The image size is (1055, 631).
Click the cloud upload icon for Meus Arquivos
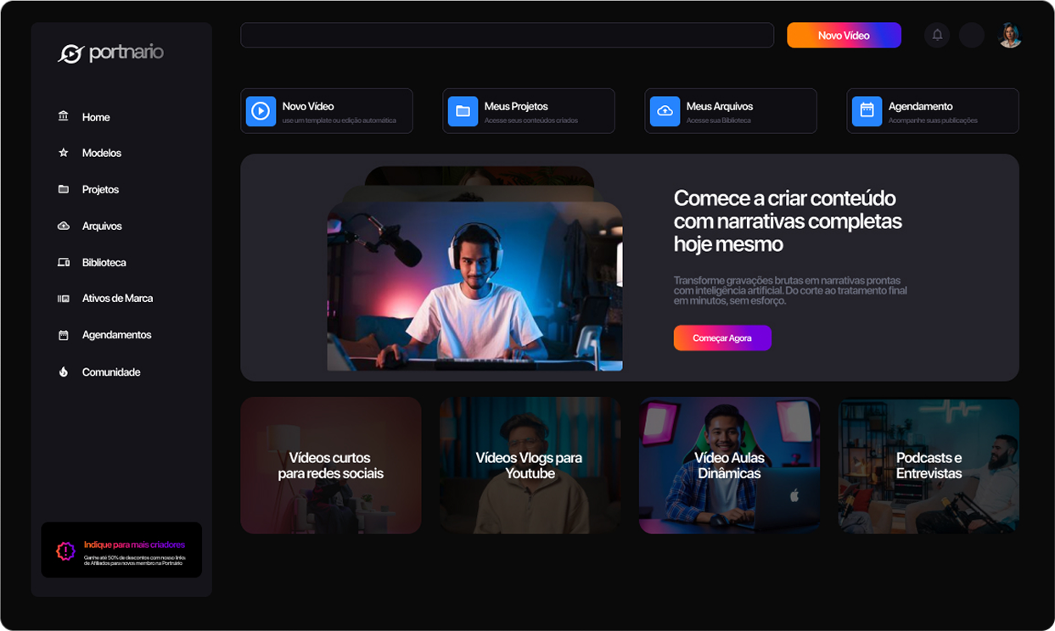click(x=665, y=111)
